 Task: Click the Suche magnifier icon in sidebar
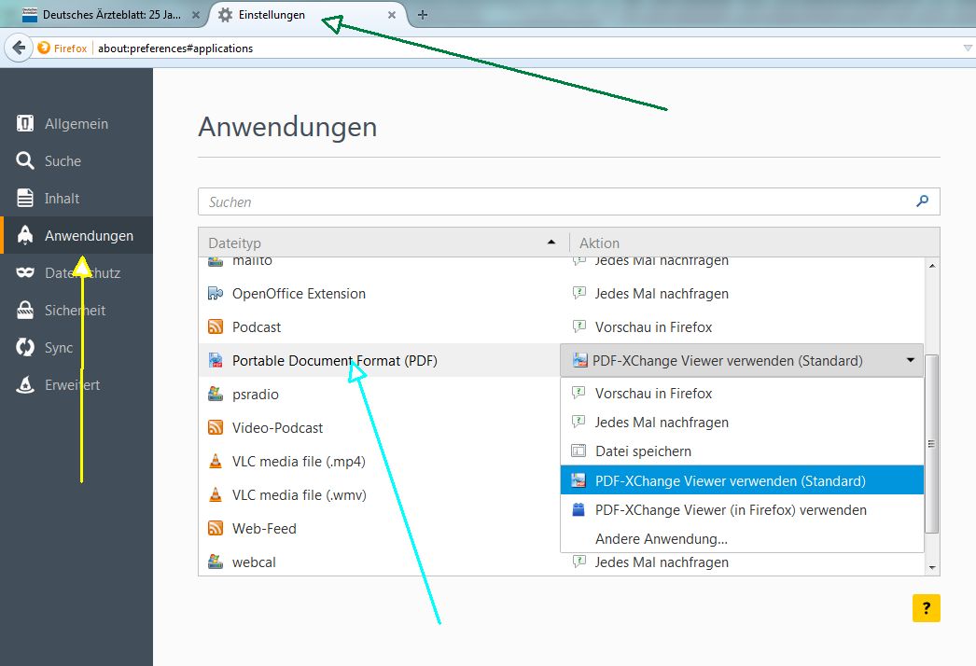point(25,160)
